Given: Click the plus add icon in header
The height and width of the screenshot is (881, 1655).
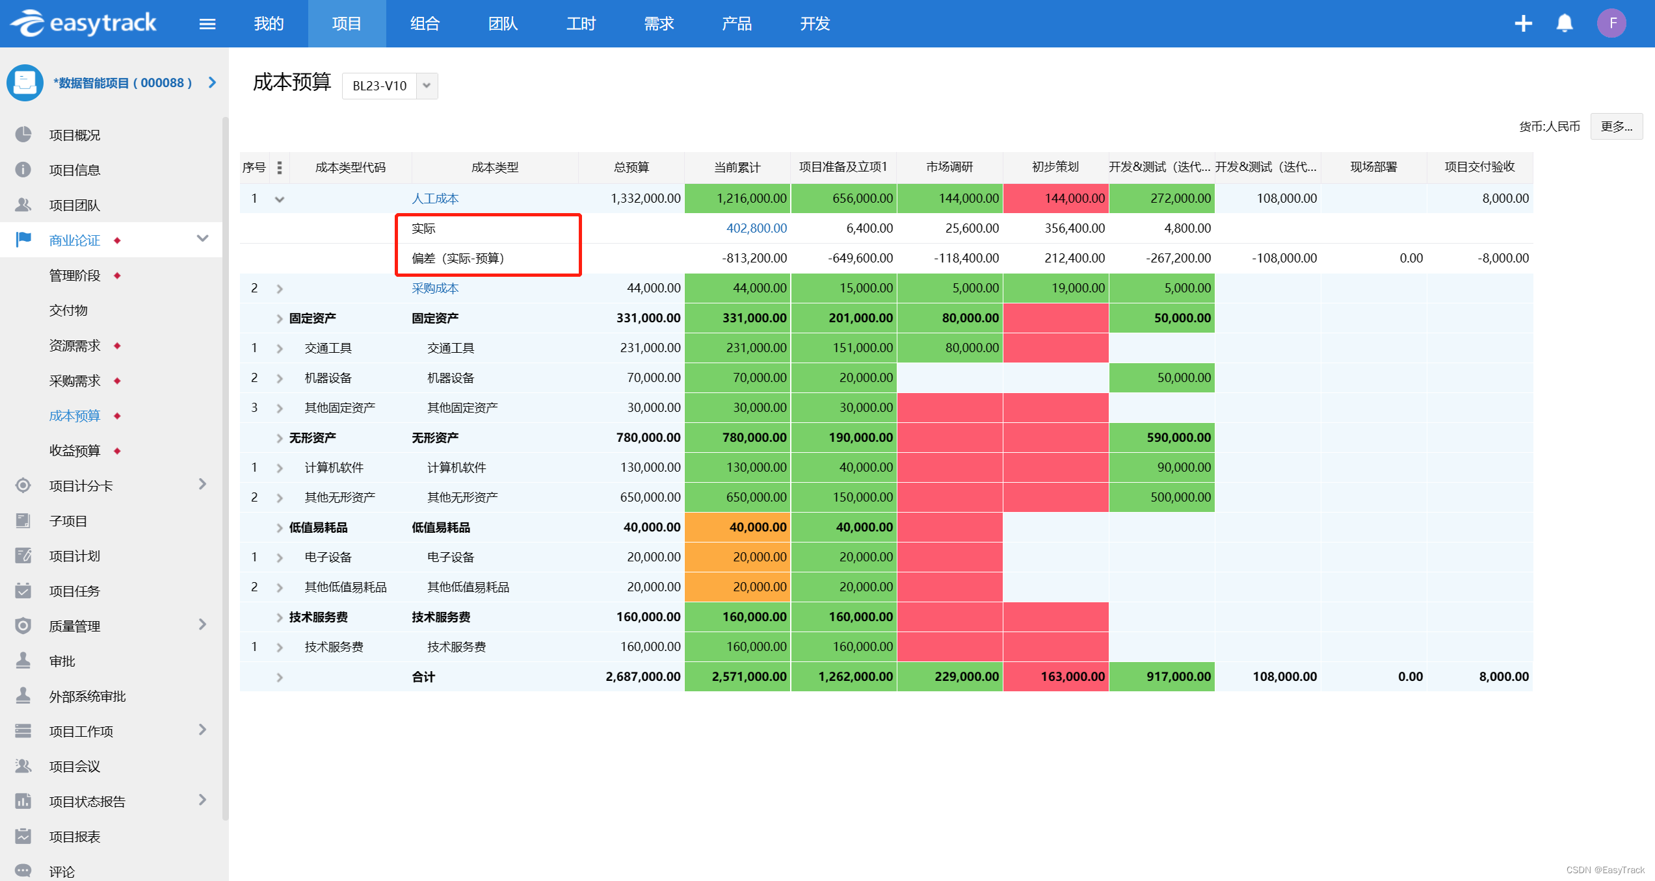Looking at the screenshot, I should (x=1523, y=24).
